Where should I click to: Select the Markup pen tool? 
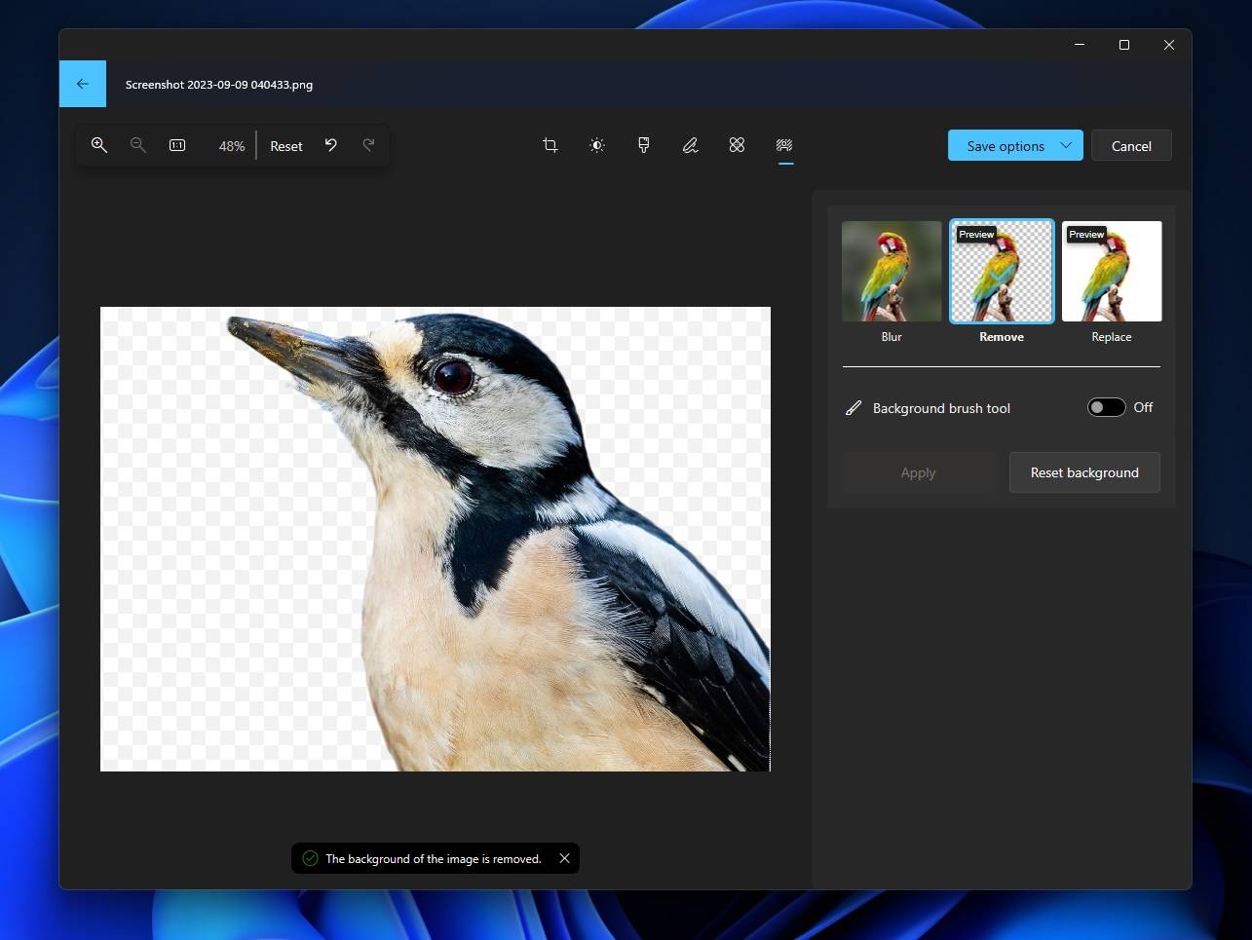click(690, 144)
